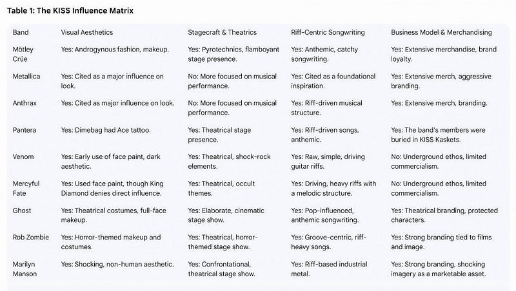Select the 'Business Model & Merchandising' header
This screenshot has height=291, width=516.
(441, 32)
